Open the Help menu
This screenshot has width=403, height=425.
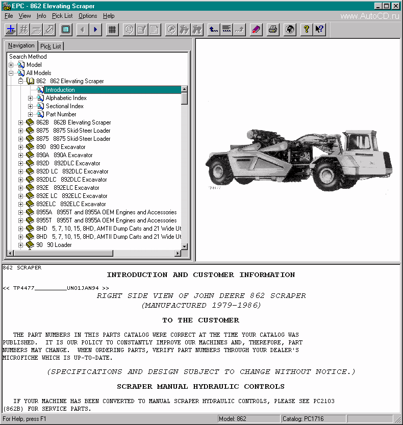tap(109, 16)
